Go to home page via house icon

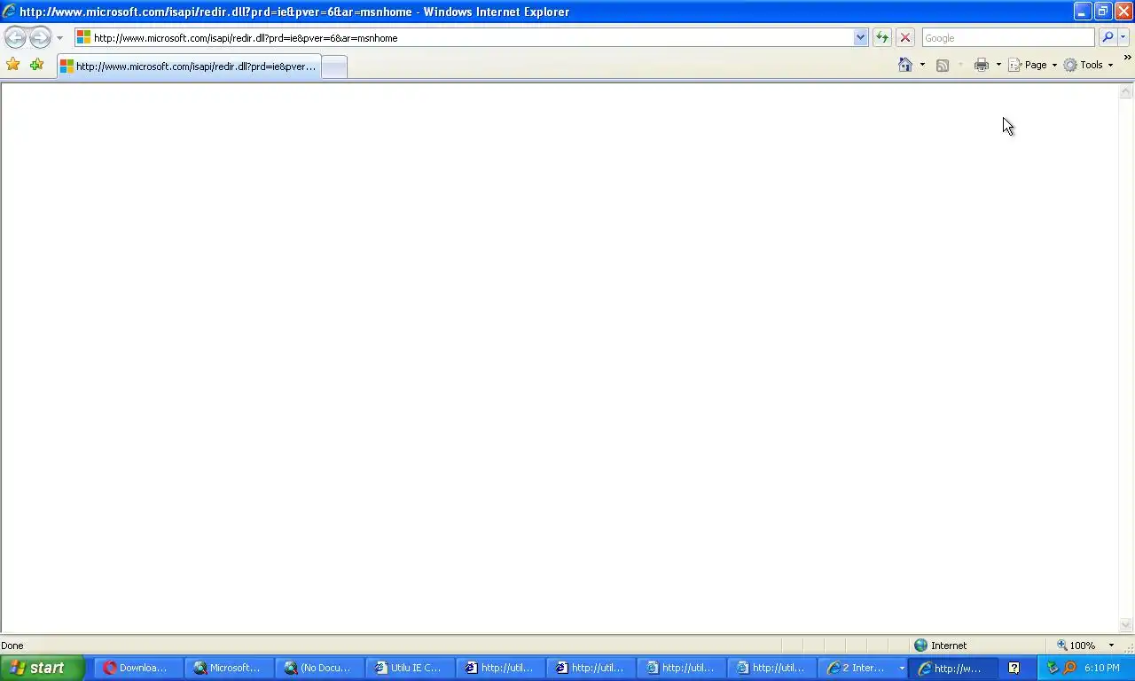(905, 65)
